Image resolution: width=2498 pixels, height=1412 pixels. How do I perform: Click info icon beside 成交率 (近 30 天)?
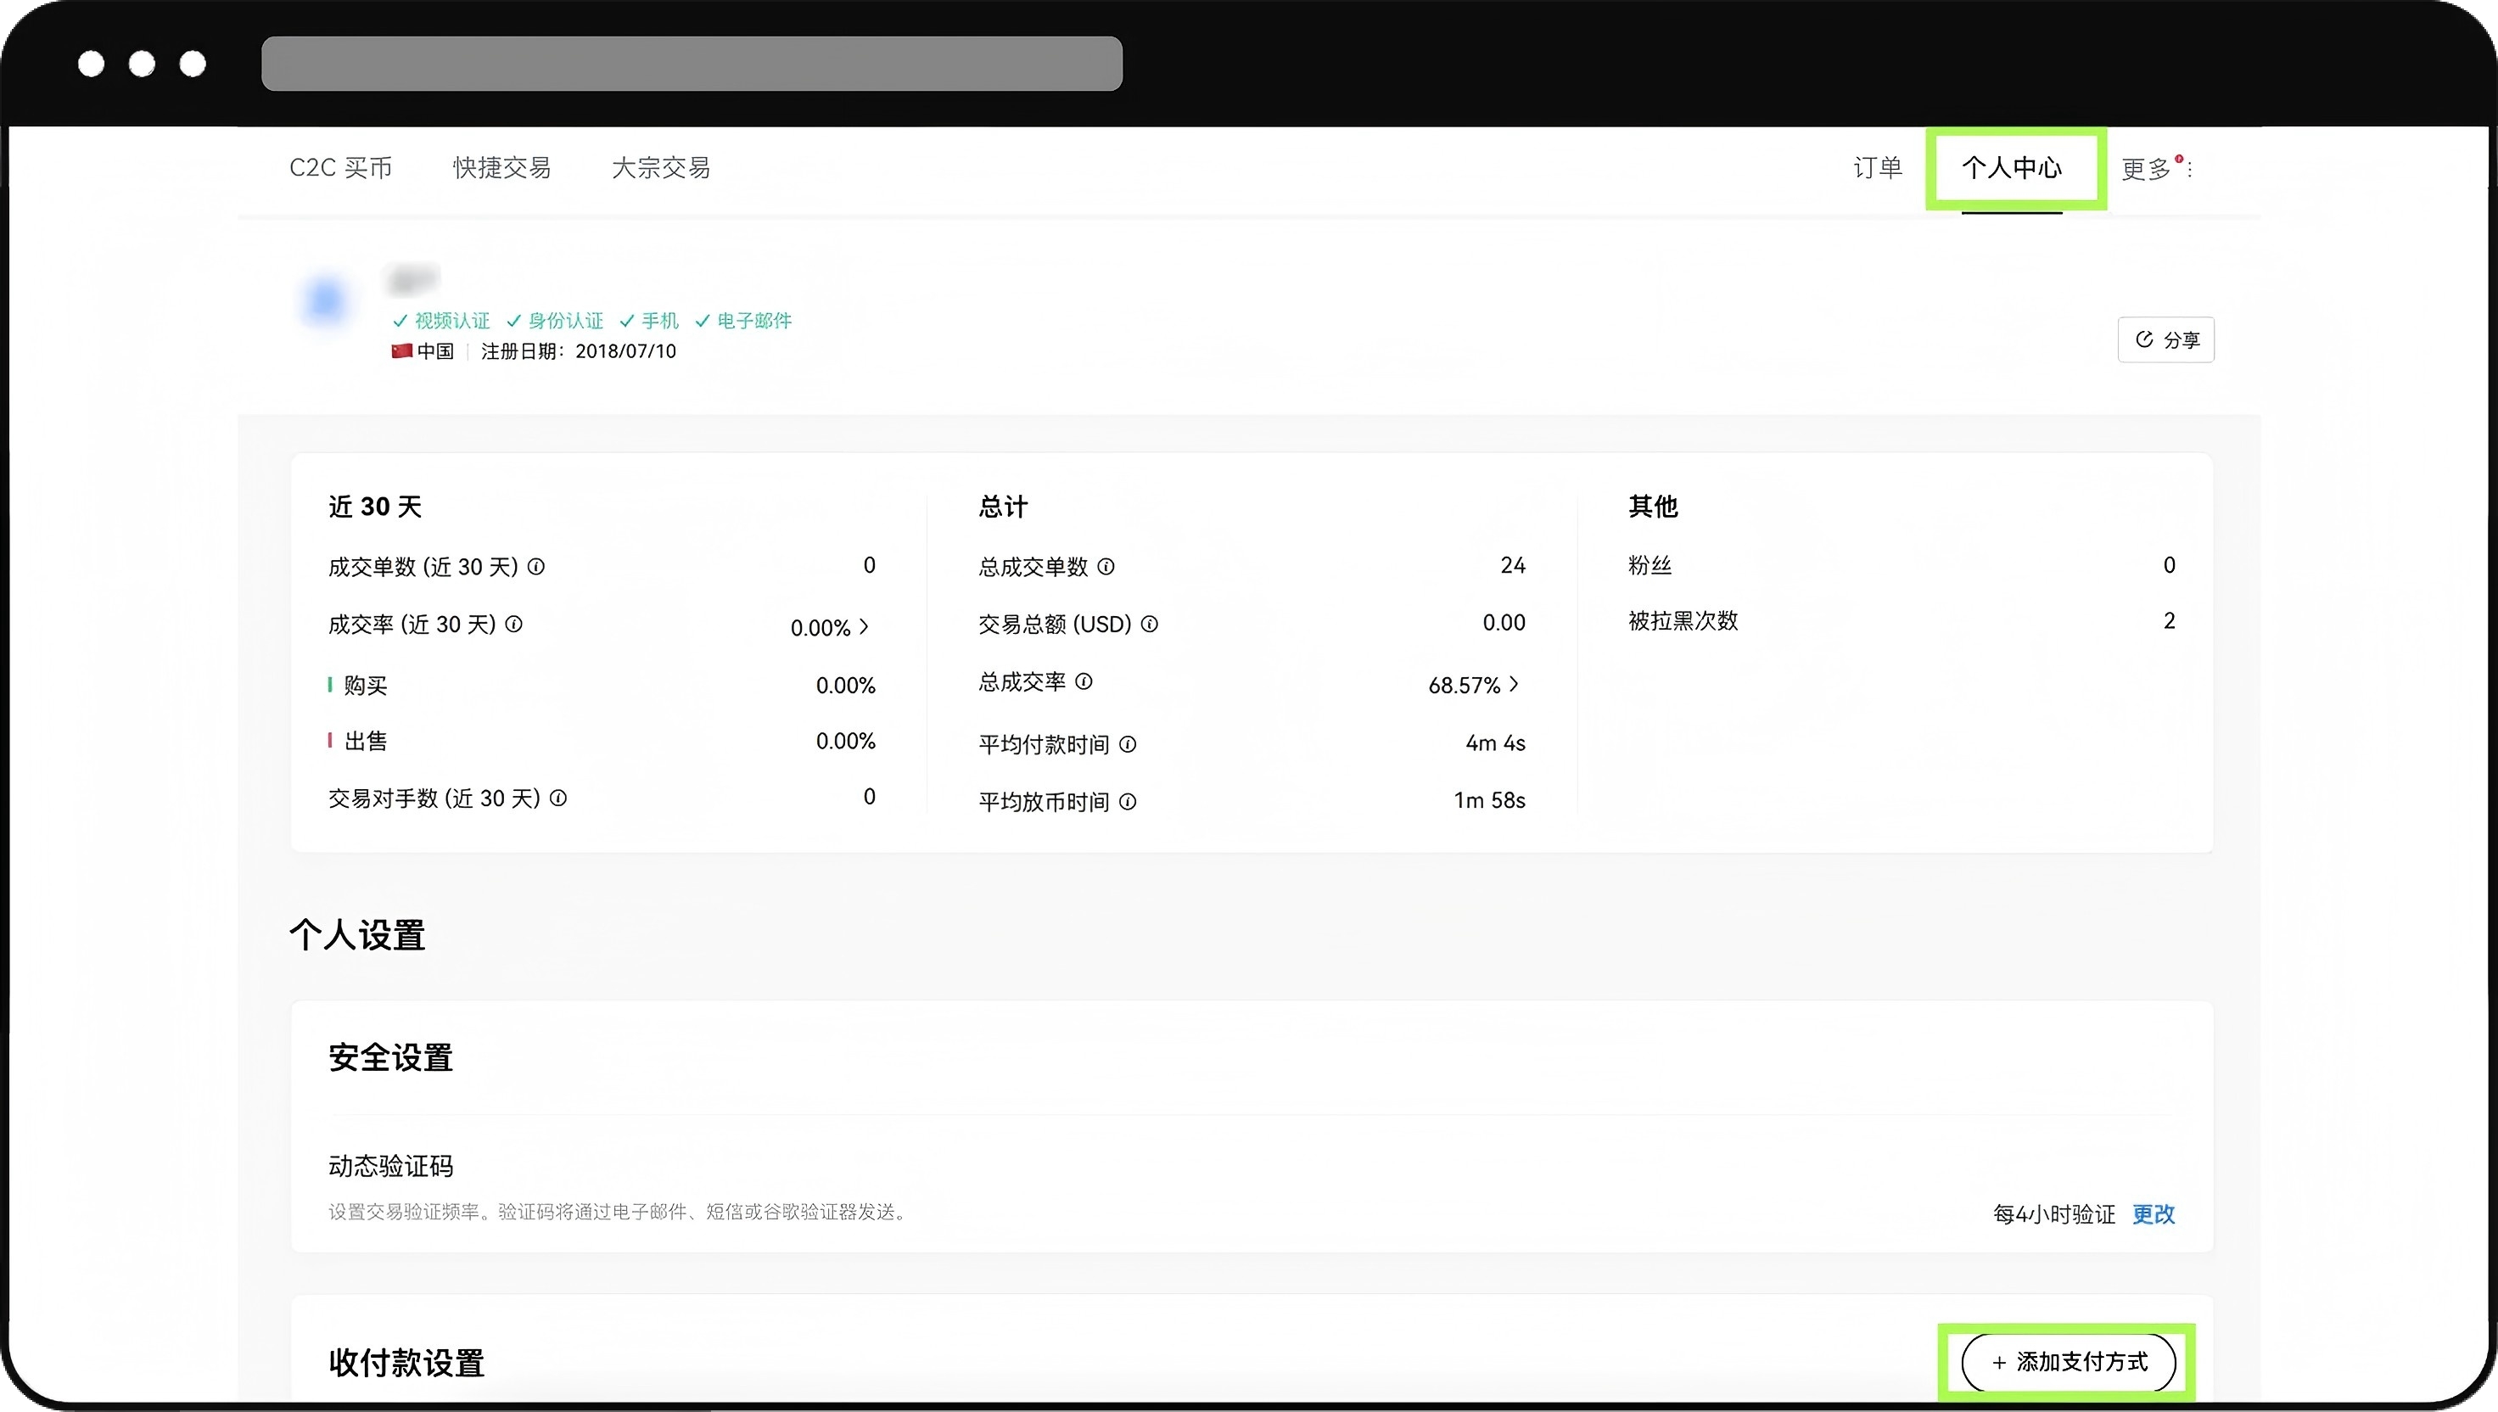point(514,625)
